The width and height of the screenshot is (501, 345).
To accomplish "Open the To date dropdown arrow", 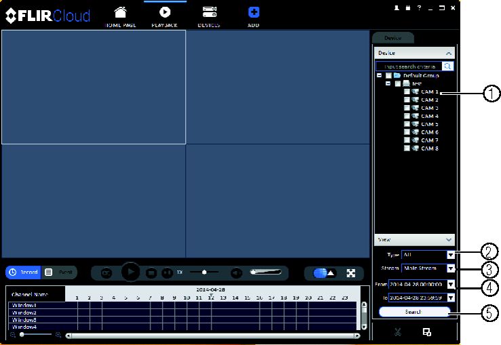I will point(451,298).
